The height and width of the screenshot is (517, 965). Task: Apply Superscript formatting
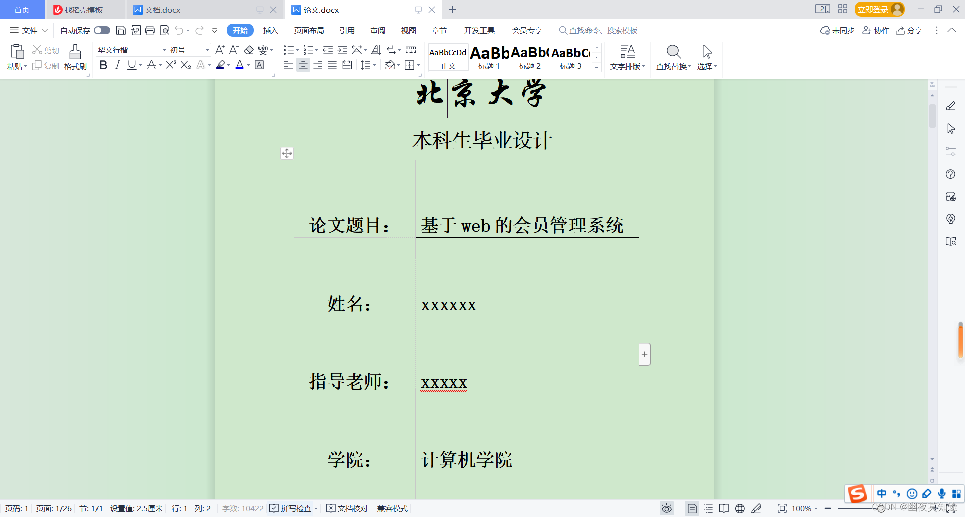pyautogui.click(x=171, y=65)
